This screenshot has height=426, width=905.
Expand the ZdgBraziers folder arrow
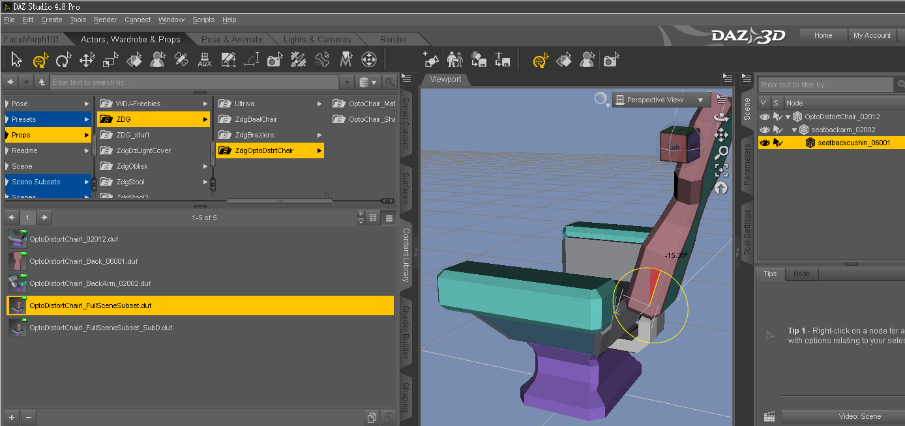(x=319, y=135)
